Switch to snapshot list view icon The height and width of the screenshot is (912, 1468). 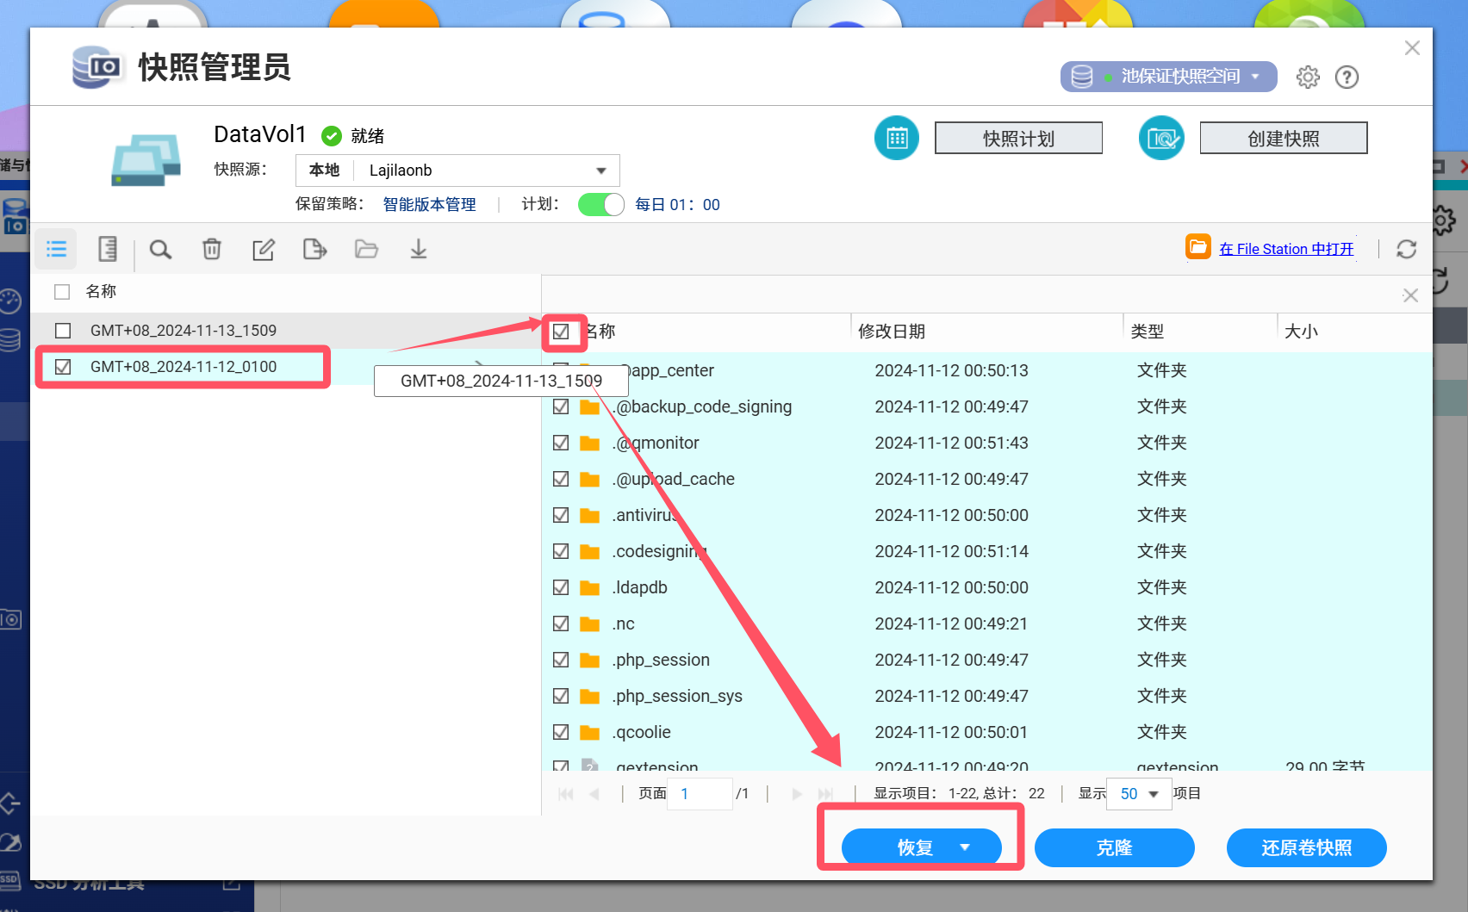pyautogui.click(x=57, y=249)
